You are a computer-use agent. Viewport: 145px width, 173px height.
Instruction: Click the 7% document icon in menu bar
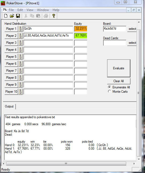coord(5,10)
